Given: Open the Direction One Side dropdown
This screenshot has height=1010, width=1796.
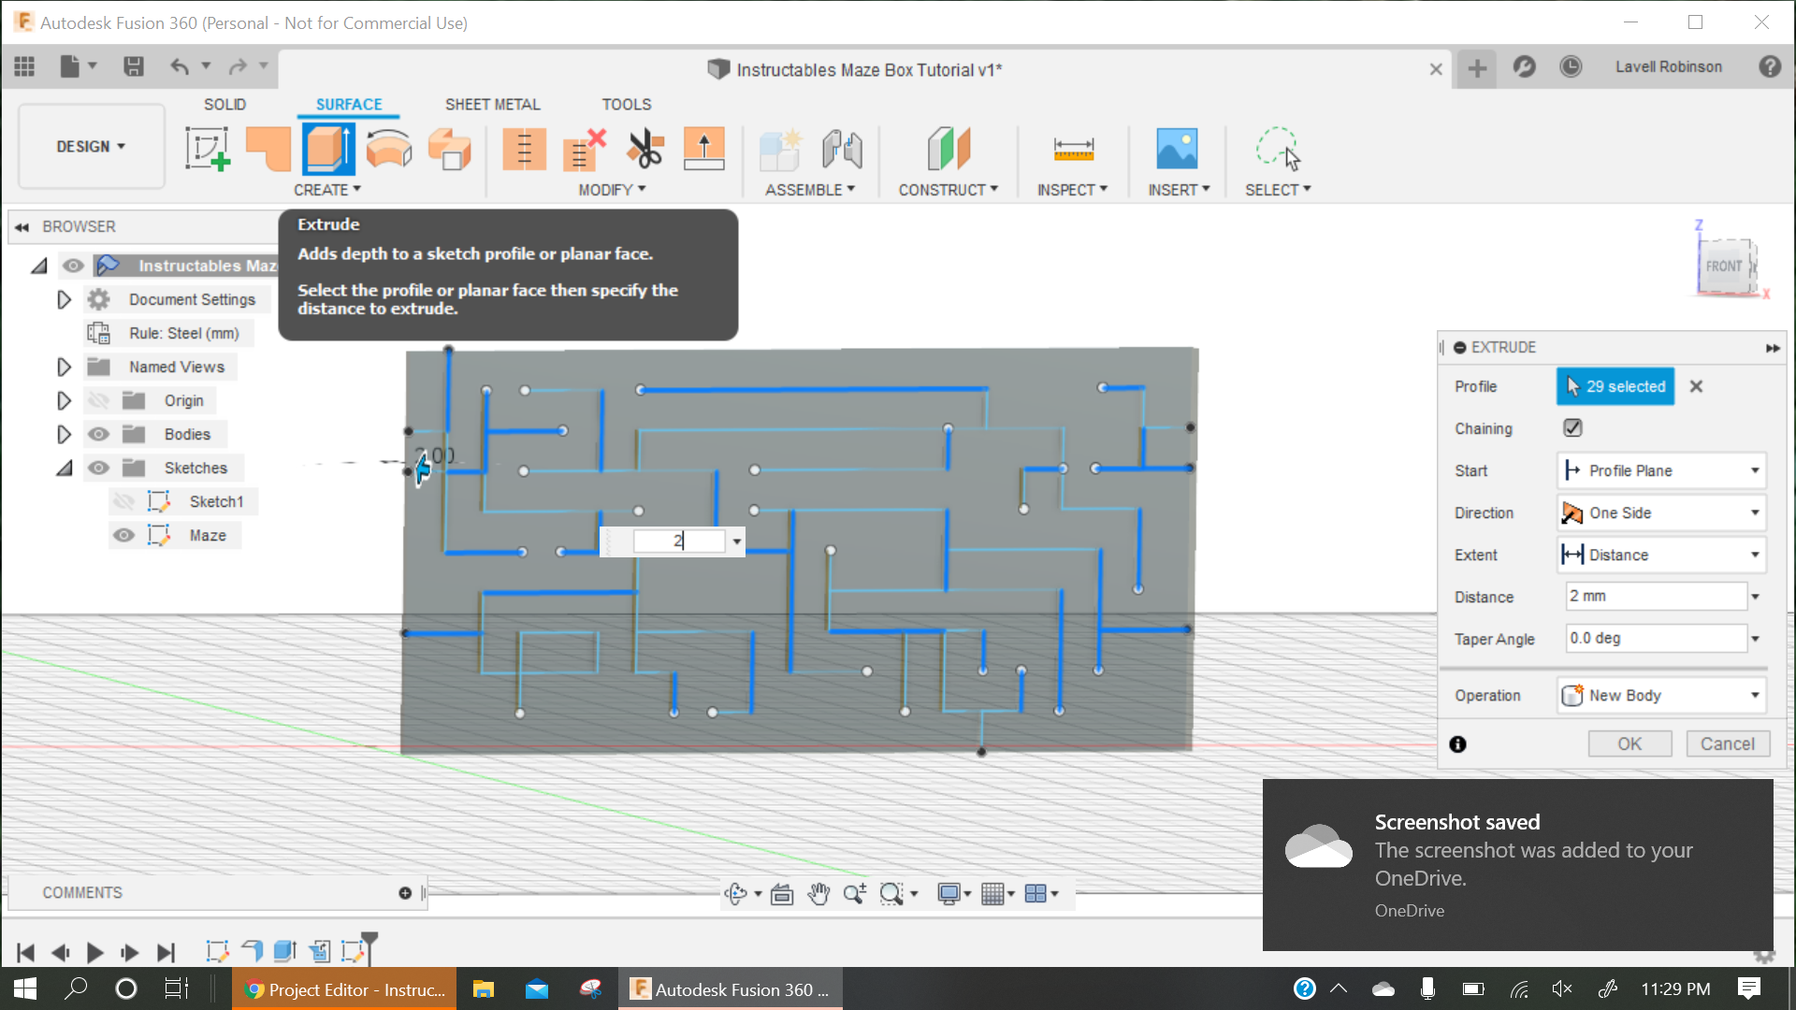Looking at the screenshot, I should point(1661,512).
